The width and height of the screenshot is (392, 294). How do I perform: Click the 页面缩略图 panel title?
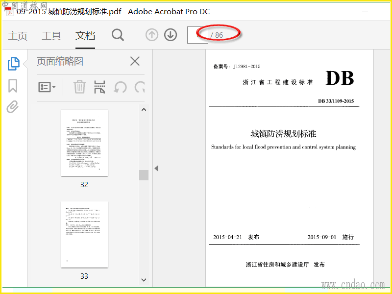60,61
